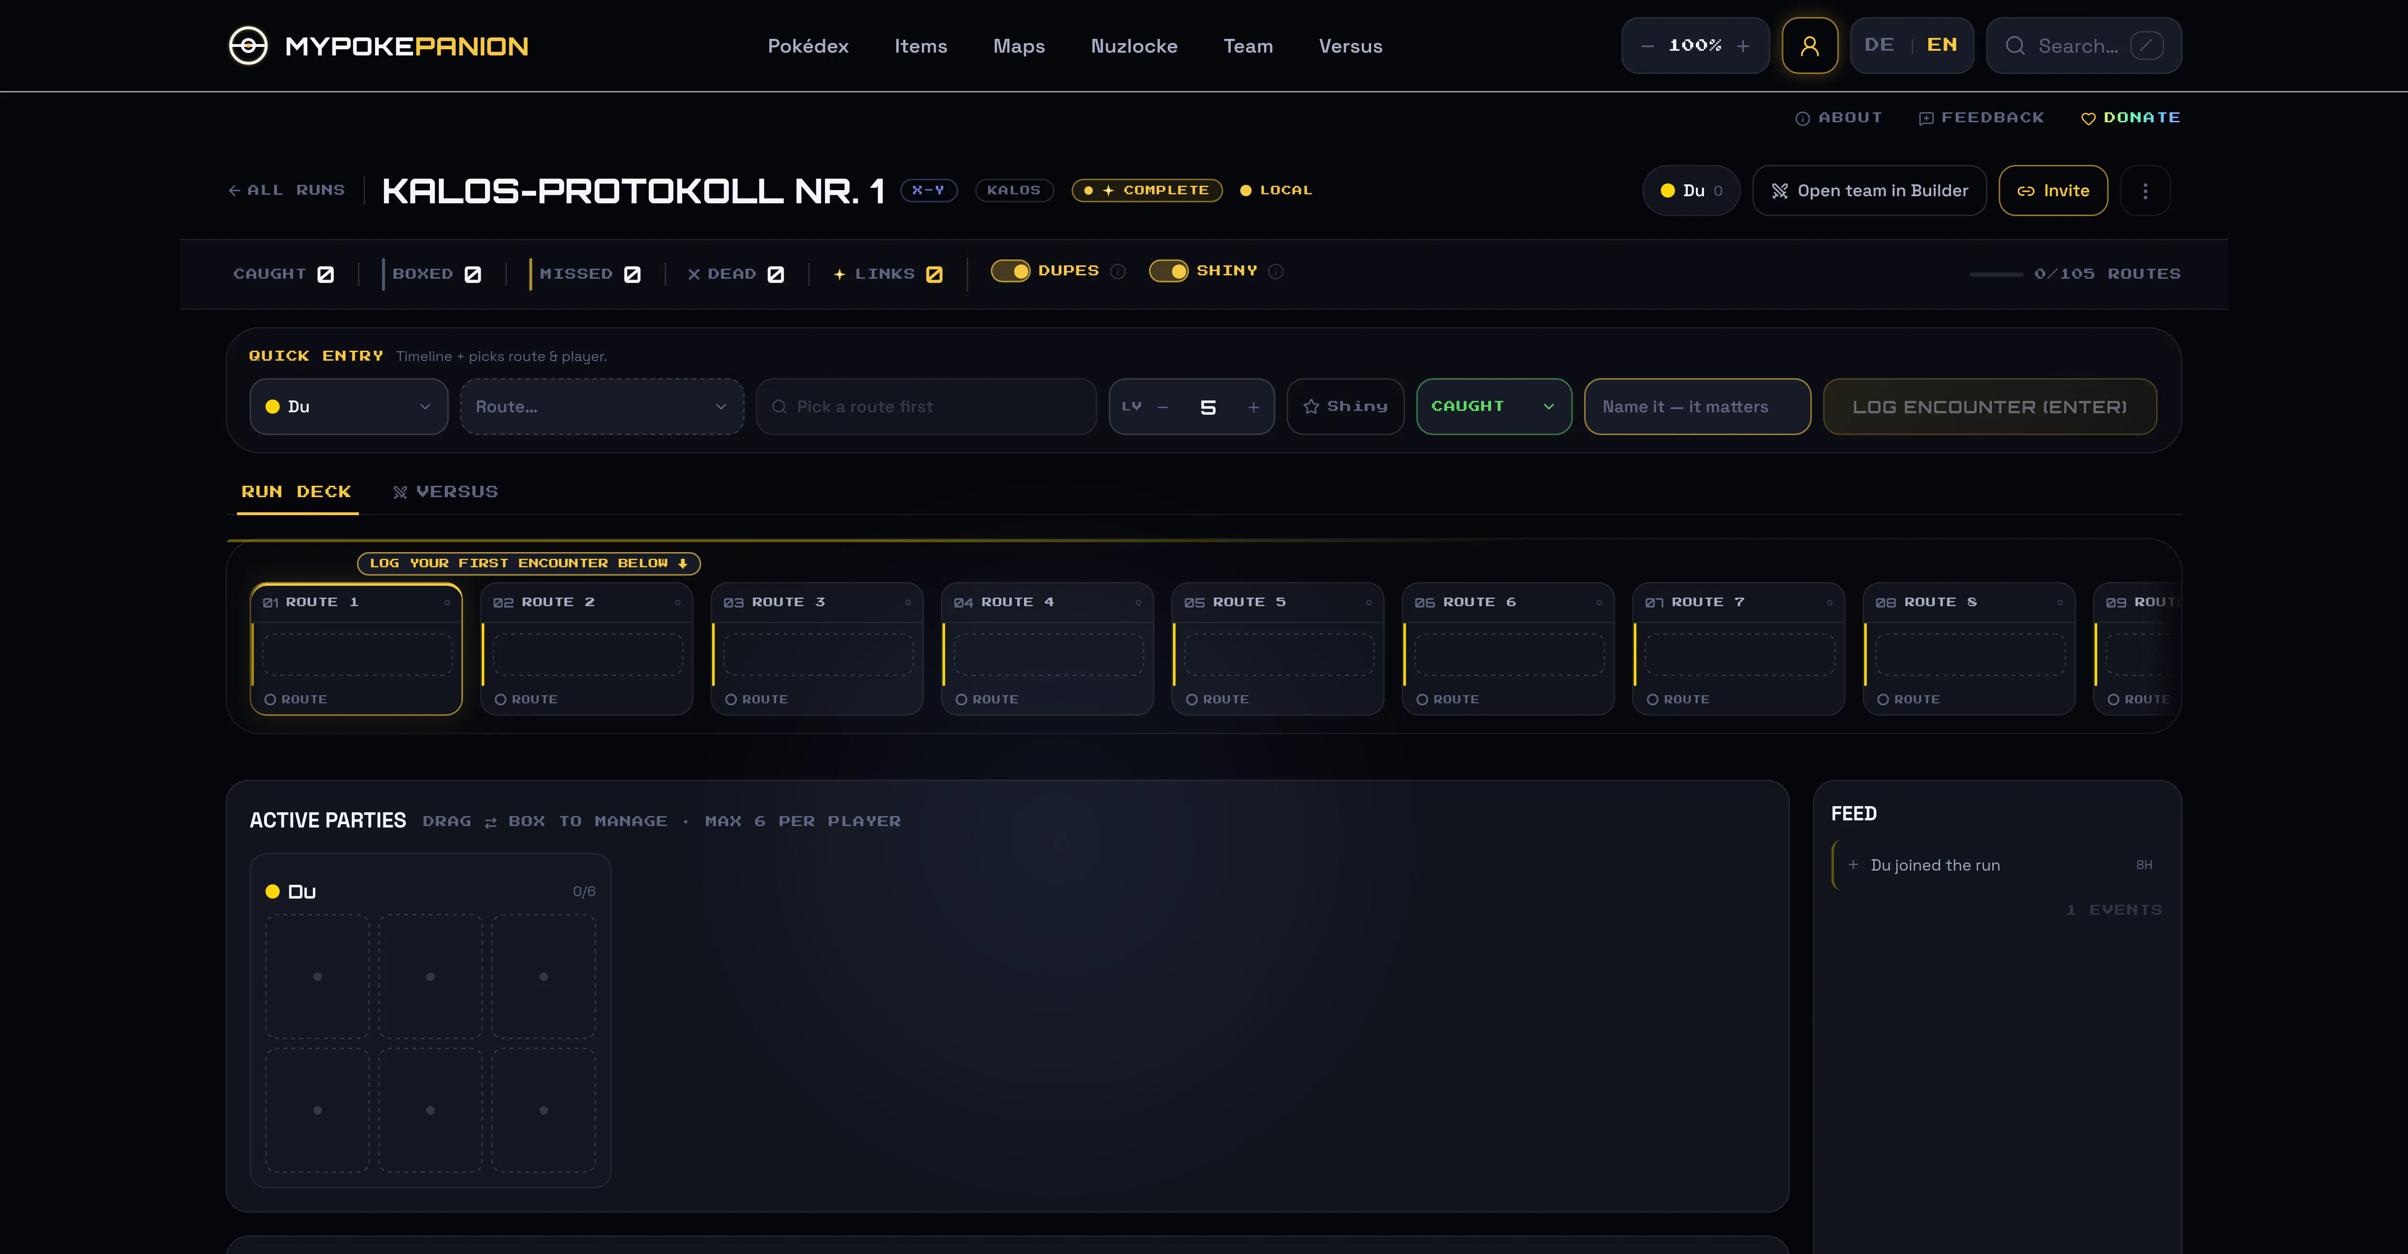Switch language to EN

[1941, 45]
